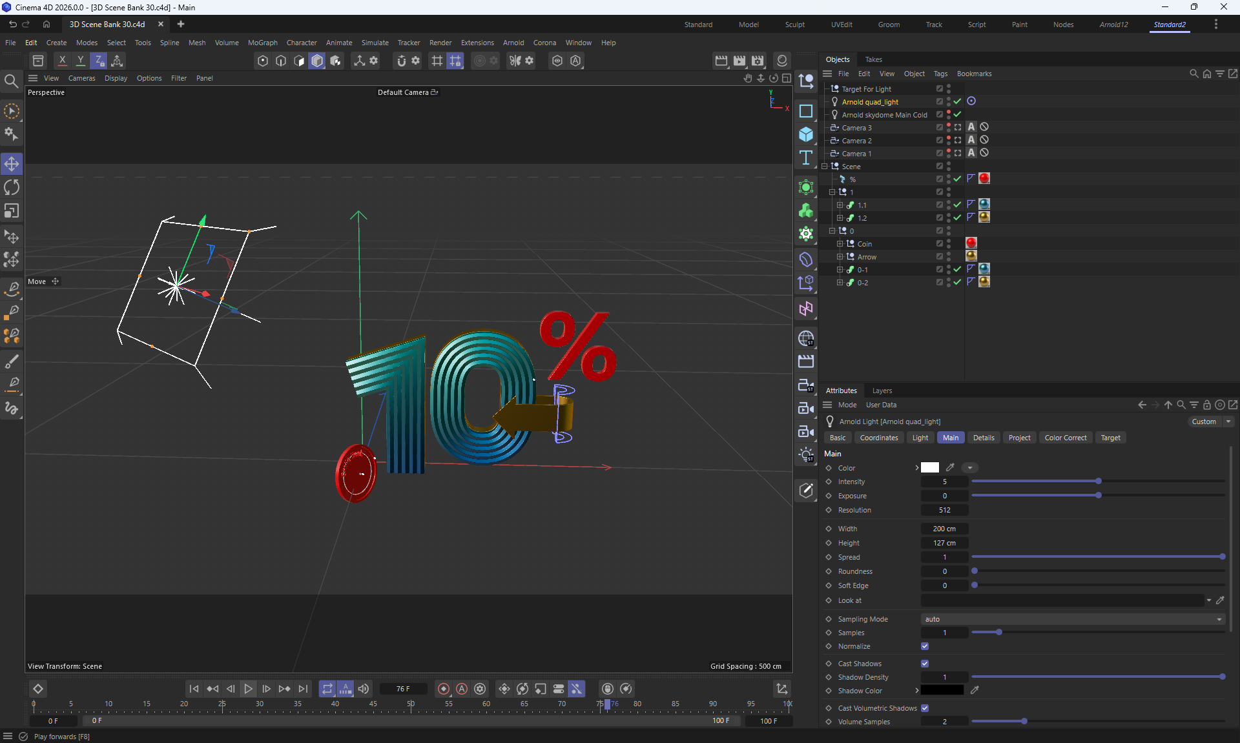
Task: Select the Rotate tool in left toolbar
Action: (x=12, y=187)
